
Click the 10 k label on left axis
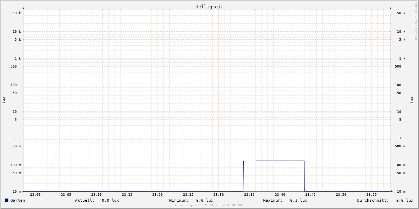(17, 32)
